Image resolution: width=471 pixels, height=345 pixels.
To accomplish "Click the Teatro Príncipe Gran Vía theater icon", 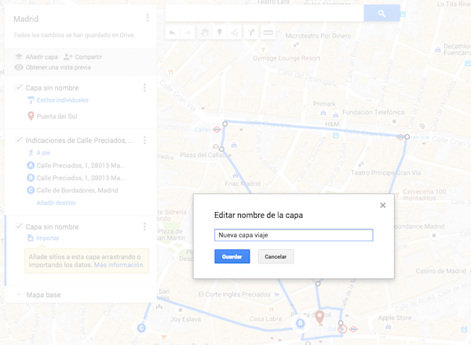I will pyautogui.click(x=361, y=164).
